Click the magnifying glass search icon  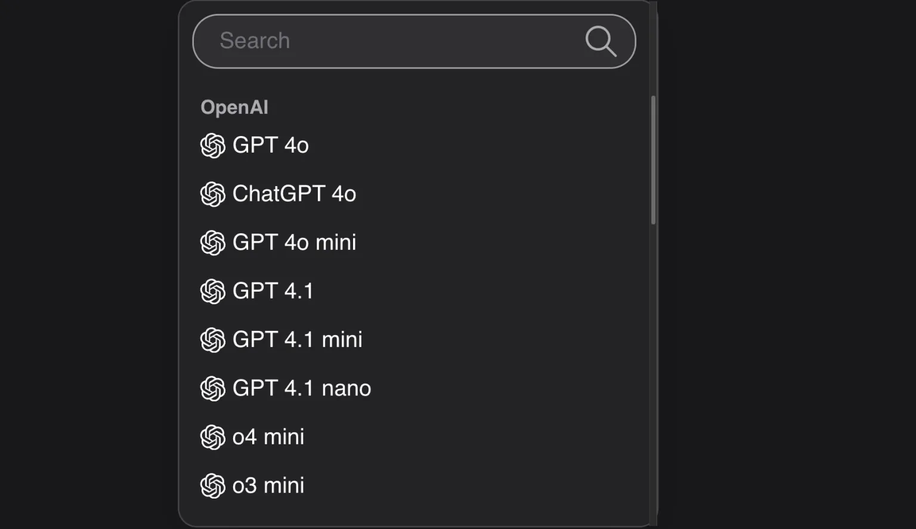point(600,41)
